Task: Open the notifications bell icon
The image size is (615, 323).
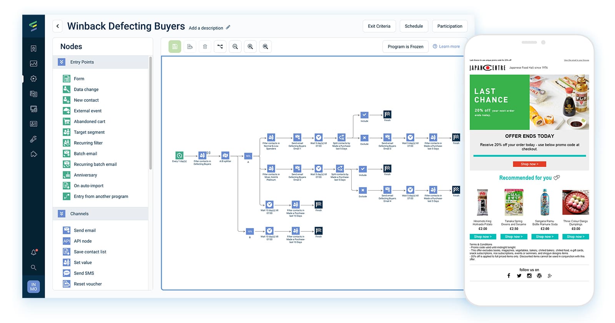Action: pos(33,252)
